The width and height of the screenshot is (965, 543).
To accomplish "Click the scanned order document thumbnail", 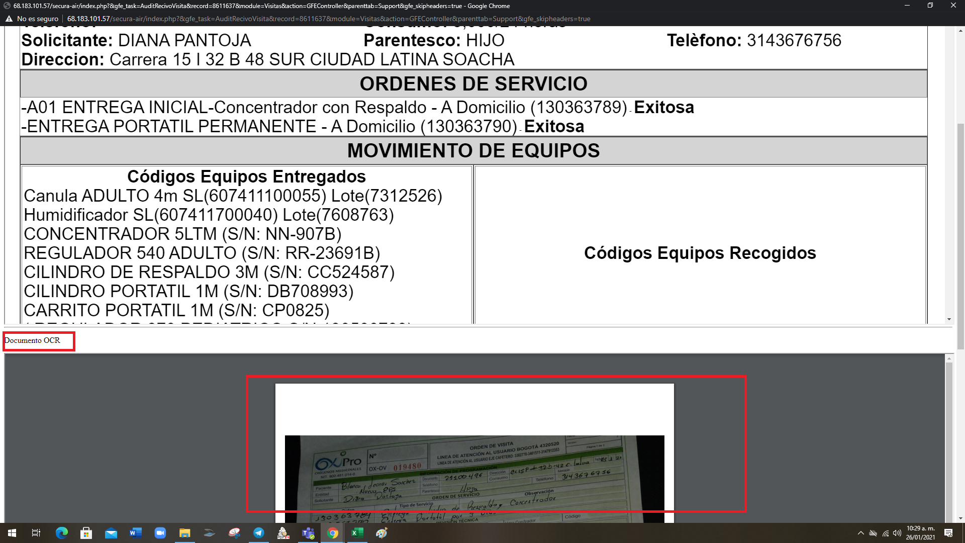I will tap(474, 479).
